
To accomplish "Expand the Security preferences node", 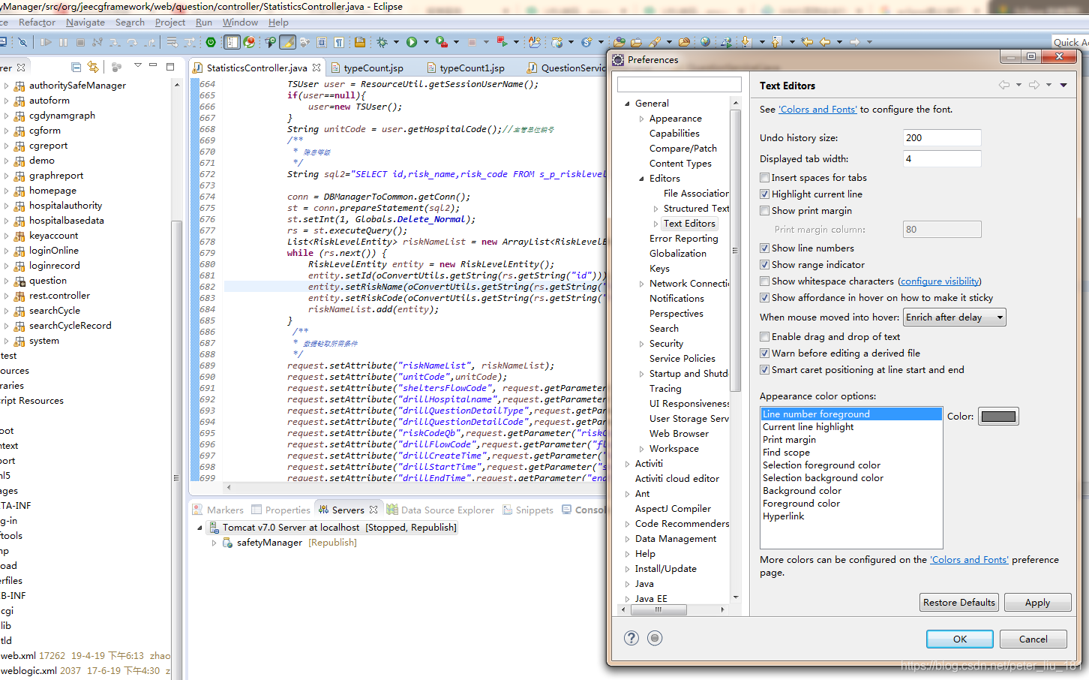I will 641,344.
